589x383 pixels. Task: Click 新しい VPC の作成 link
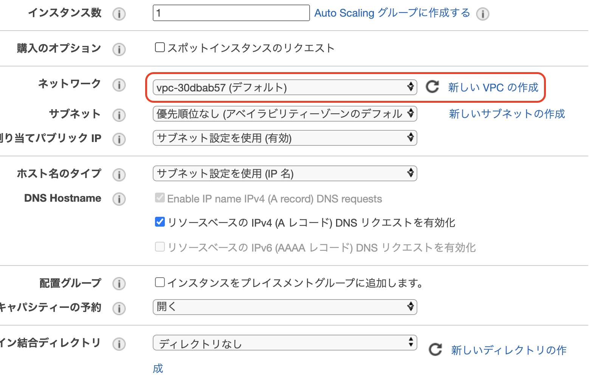point(493,87)
